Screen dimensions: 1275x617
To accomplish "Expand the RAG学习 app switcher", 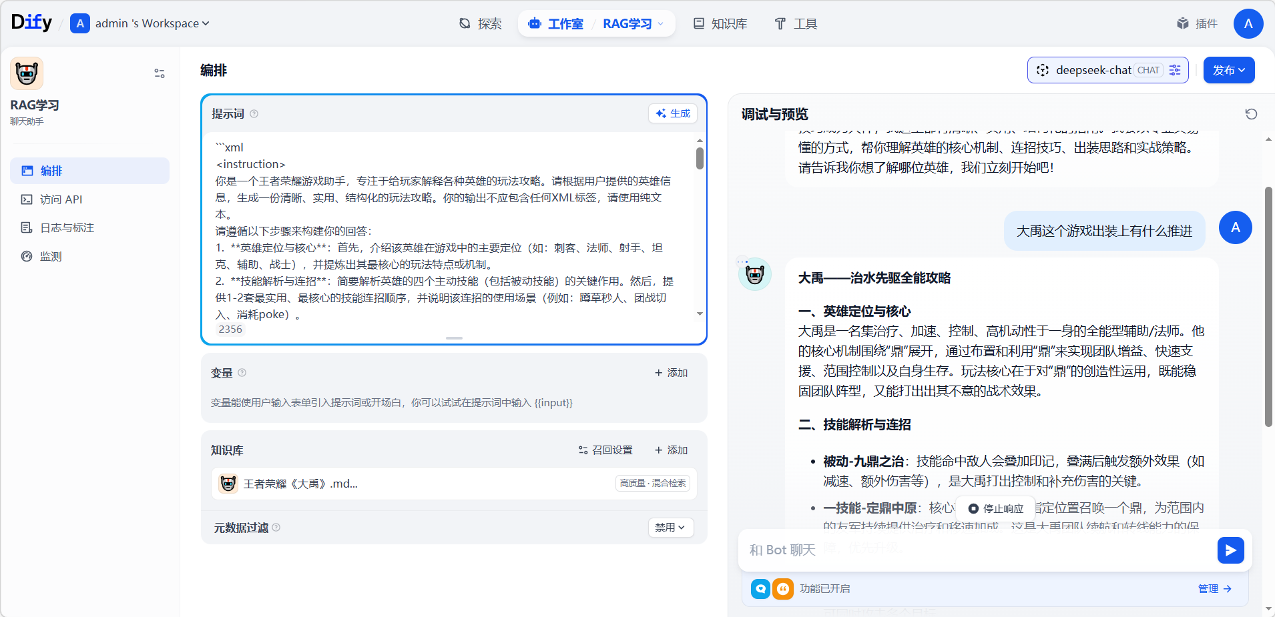I will (x=633, y=24).
